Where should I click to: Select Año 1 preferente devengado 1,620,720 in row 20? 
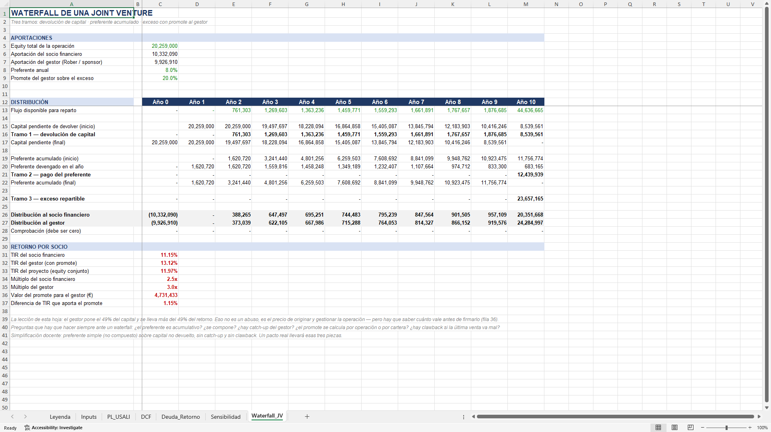(197, 166)
